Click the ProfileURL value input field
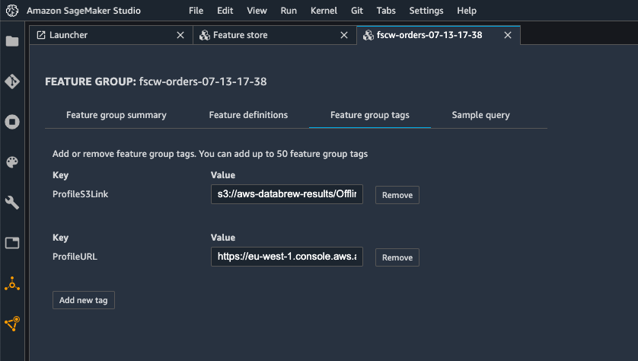Image resolution: width=638 pixels, height=361 pixels. pyautogui.click(x=287, y=257)
